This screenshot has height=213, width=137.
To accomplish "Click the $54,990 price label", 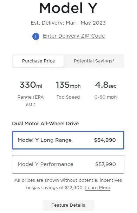I will click(105, 140).
